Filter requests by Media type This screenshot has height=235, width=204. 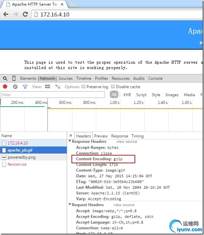tap(189, 95)
